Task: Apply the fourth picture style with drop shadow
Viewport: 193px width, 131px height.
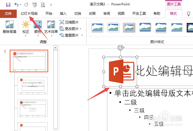Action: click(x=145, y=27)
